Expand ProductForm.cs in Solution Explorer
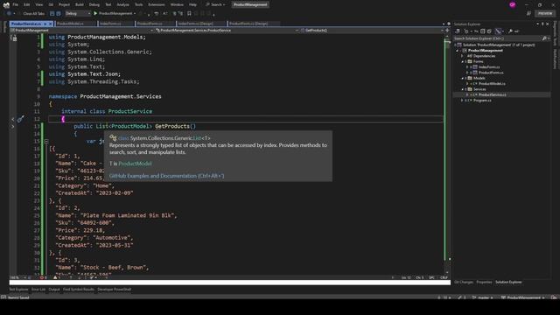Image resolution: width=560 pixels, height=315 pixels. point(467,73)
